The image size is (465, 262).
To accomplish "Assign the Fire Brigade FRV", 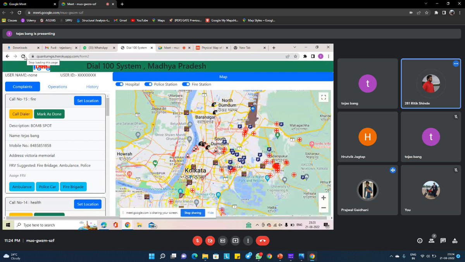I will (x=73, y=187).
